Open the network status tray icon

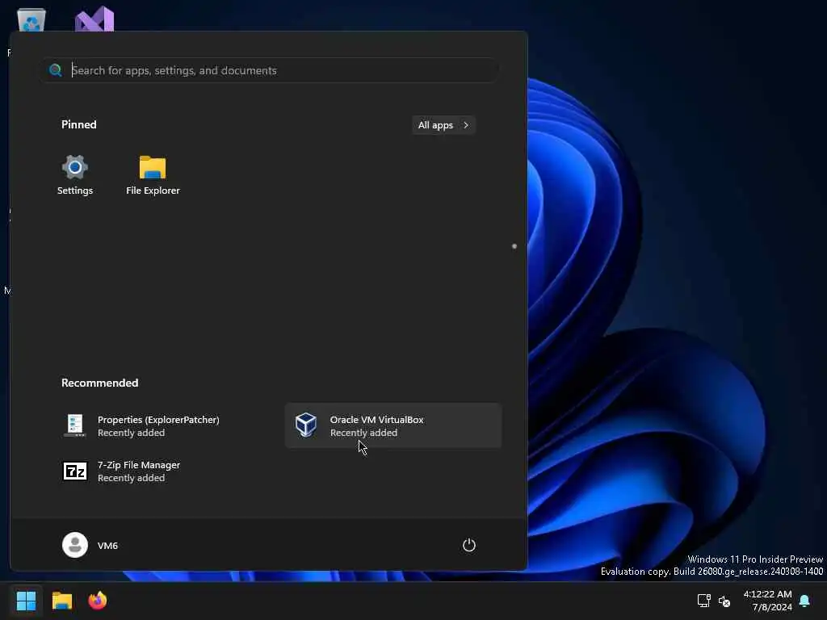(703, 601)
